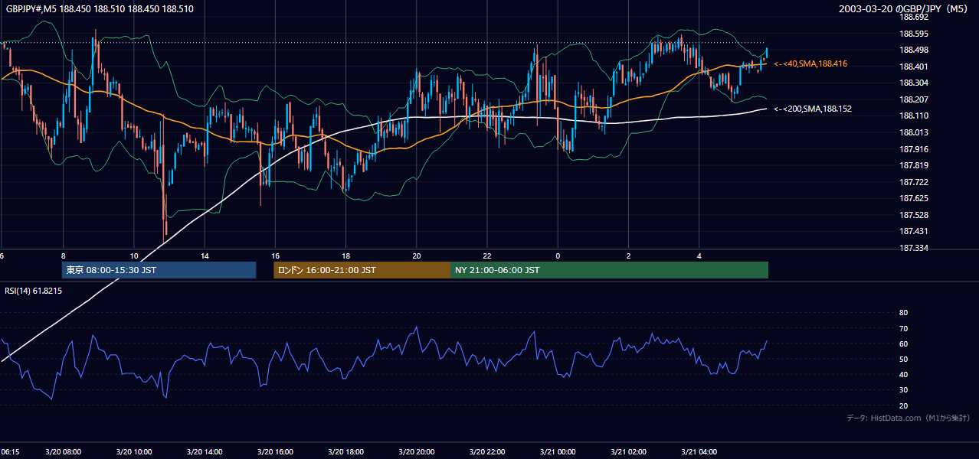The width and height of the screenshot is (979, 459).
Task: Click RSI scale value 60
Action: (x=903, y=343)
